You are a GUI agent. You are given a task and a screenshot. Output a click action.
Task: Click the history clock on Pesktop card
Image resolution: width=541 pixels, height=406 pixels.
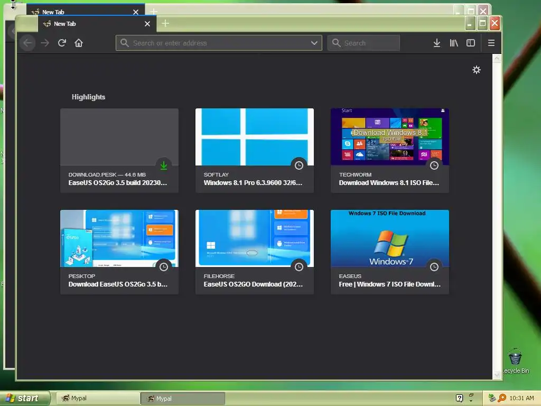click(x=164, y=267)
